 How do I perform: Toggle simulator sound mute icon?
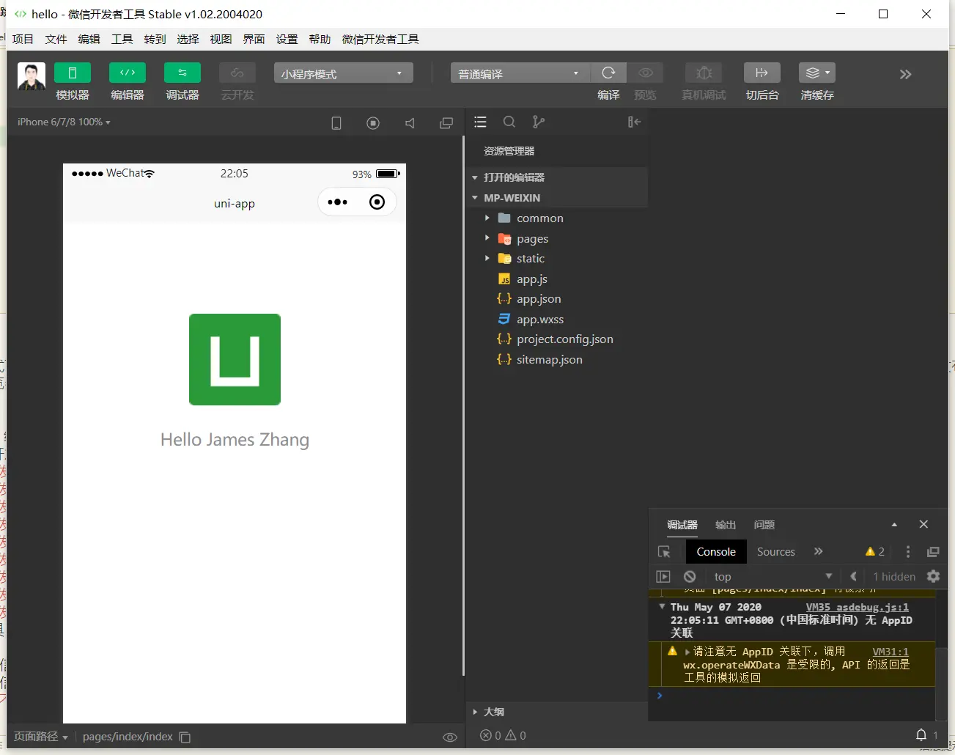[410, 123]
